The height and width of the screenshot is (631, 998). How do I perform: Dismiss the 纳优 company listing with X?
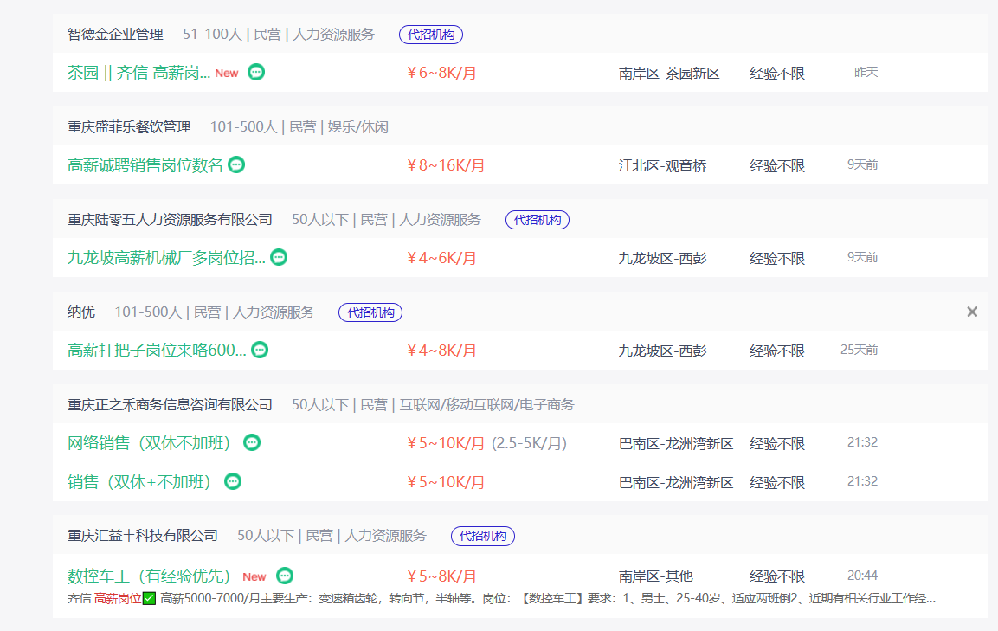[x=972, y=312]
